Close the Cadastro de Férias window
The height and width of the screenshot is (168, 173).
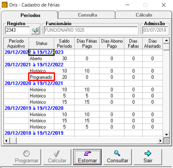(164, 5)
